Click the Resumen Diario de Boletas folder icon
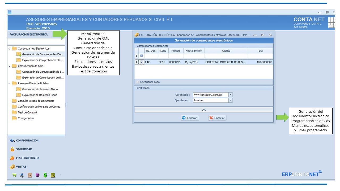The image size is (340, 191). click(14, 84)
